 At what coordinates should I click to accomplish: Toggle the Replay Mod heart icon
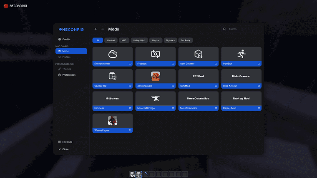coord(259,108)
